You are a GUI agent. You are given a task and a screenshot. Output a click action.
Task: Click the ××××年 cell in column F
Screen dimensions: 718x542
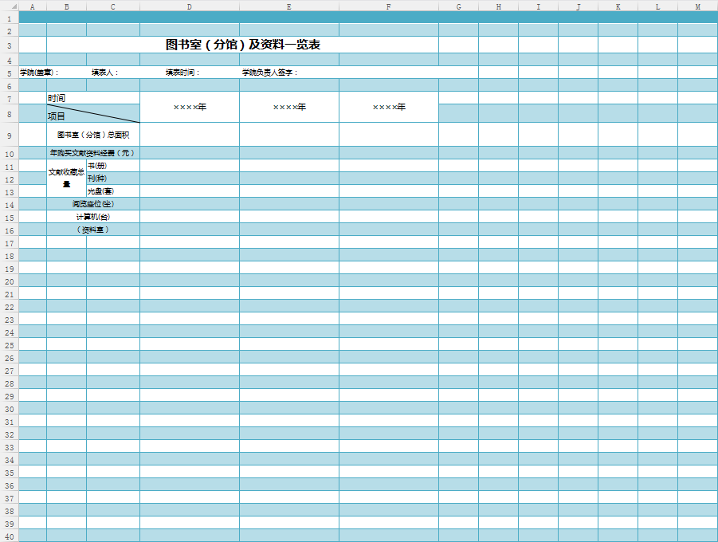[389, 107]
